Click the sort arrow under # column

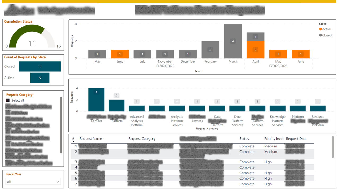pyautogui.click(x=73, y=142)
